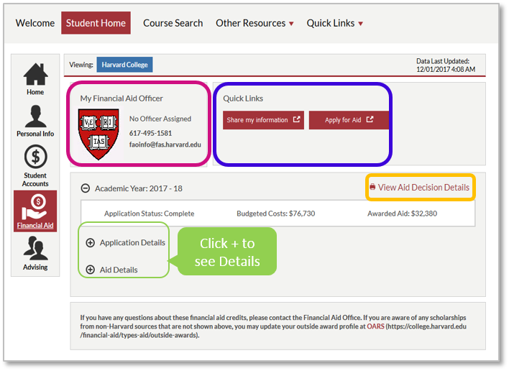Click the View Aid Decision Details link
The image size is (509, 371).
tap(423, 188)
